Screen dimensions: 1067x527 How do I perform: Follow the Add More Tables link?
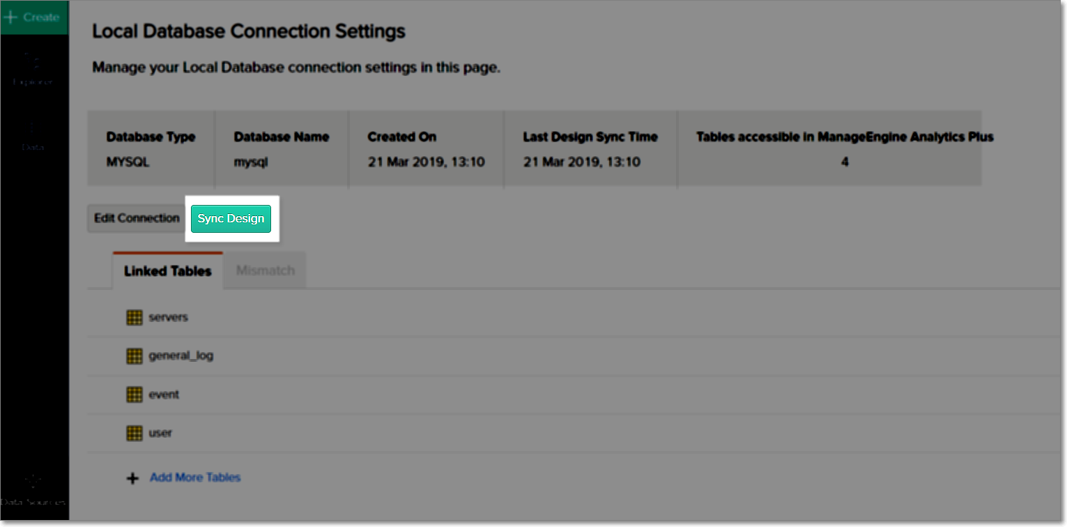coord(195,478)
